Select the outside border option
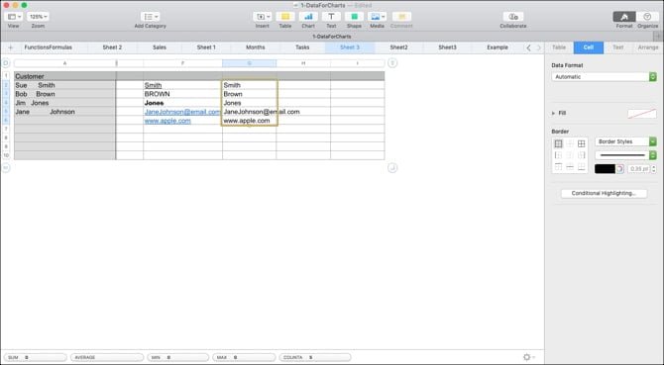Screen dimensions: 664x365 559,143
